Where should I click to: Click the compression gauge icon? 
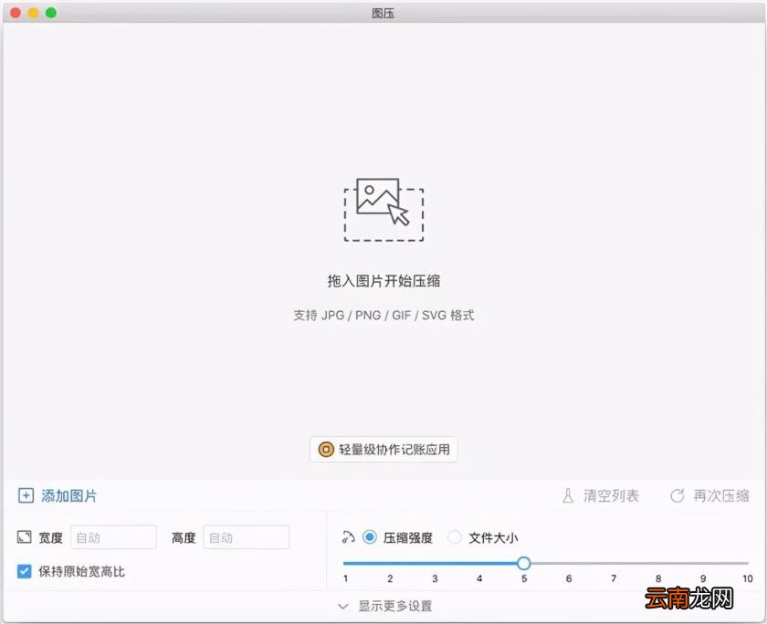point(348,537)
